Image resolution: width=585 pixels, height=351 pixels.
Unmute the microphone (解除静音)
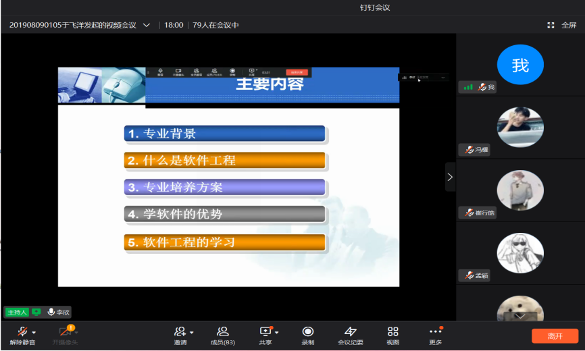pos(22,331)
